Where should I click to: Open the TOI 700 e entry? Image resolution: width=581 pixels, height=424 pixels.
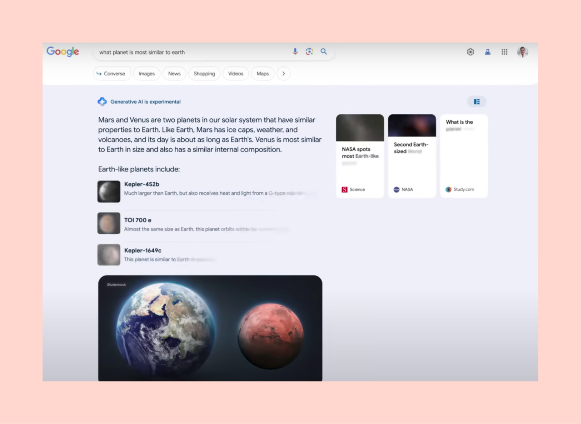(194, 223)
